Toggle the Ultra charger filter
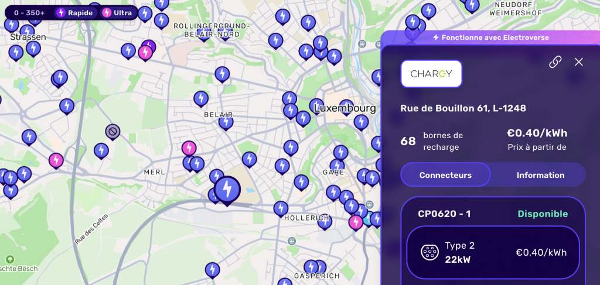The width and height of the screenshot is (600, 285). 118,13
